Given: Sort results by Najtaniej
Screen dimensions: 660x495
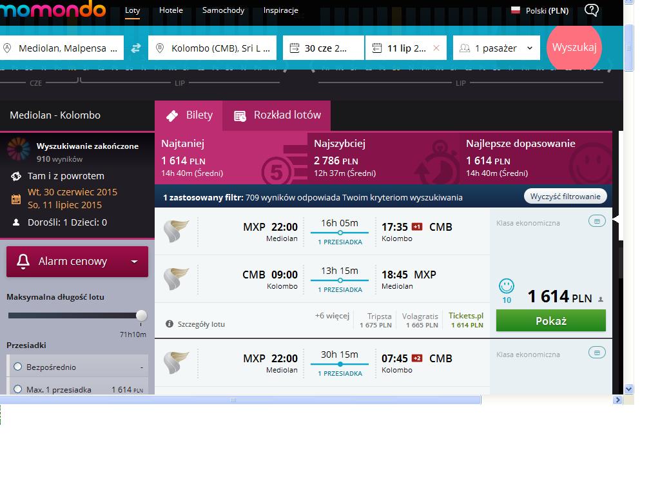Looking at the screenshot, I should click(x=231, y=159).
